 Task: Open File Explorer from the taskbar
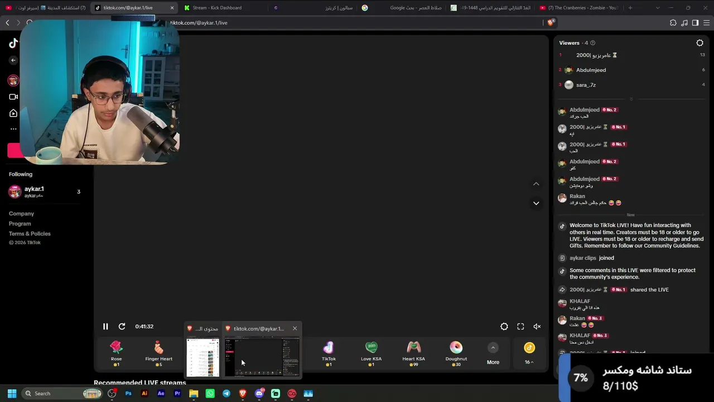(194, 394)
